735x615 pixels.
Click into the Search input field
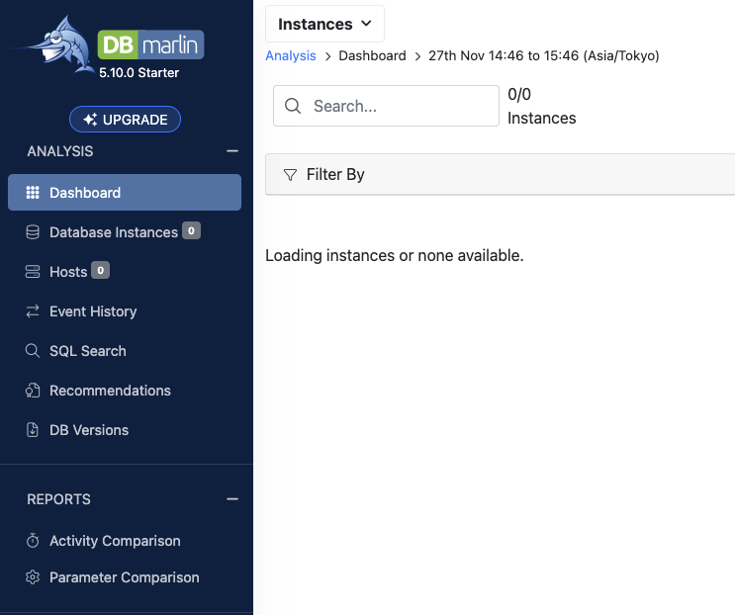point(386,106)
